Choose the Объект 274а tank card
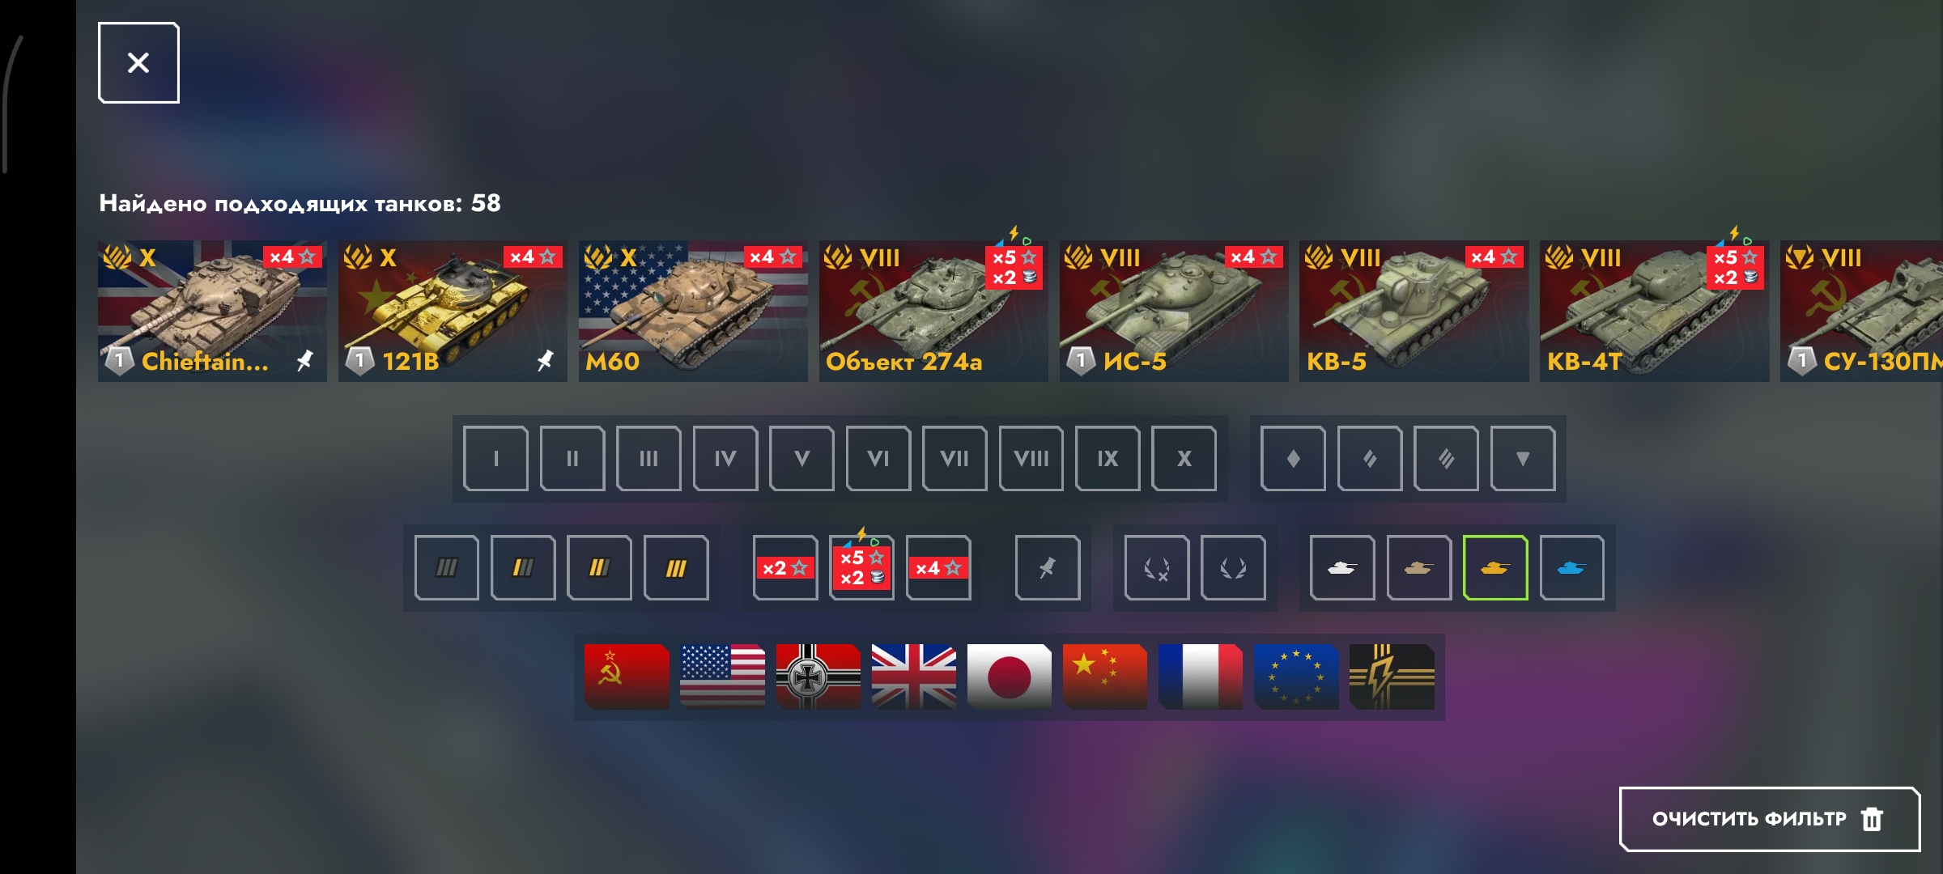The image size is (1943, 874). pyautogui.click(x=933, y=311)
